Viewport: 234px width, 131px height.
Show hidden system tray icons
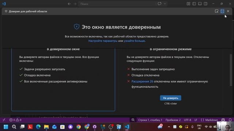click(169, 127)
